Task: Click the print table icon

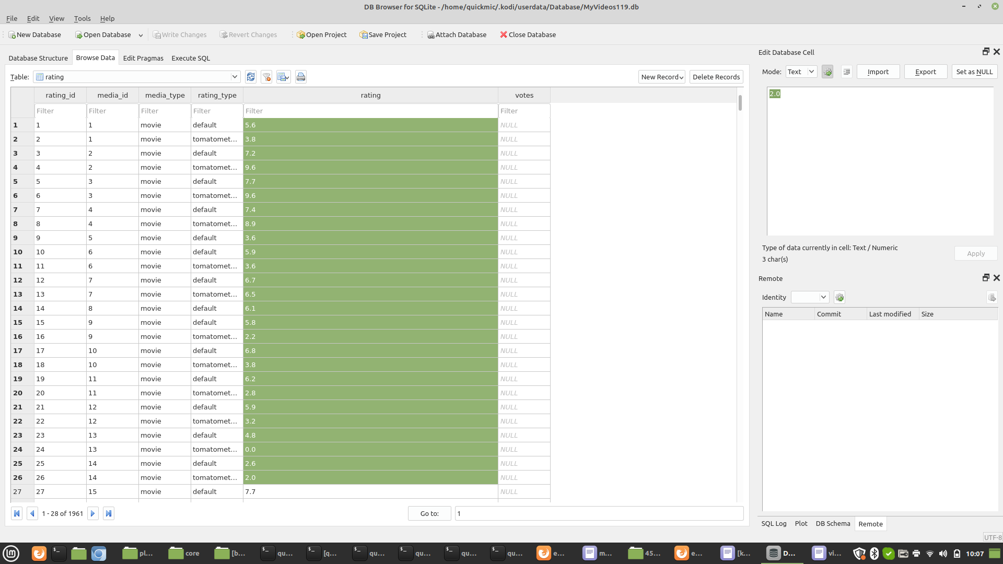Action: click(301, 77)
